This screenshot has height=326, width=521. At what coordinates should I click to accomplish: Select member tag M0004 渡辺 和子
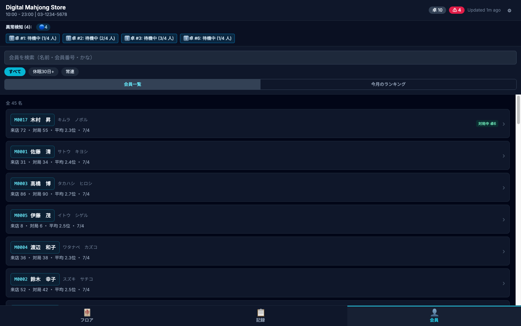tap(35, 247)
